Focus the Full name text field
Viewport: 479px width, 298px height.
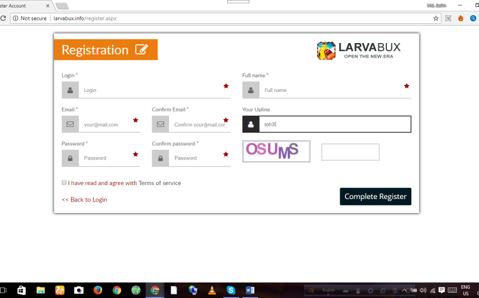pyautogui.click(x=332, y=90)
